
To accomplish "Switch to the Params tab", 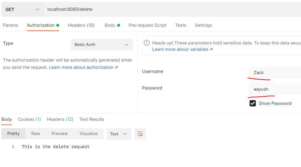I will 10,25.
